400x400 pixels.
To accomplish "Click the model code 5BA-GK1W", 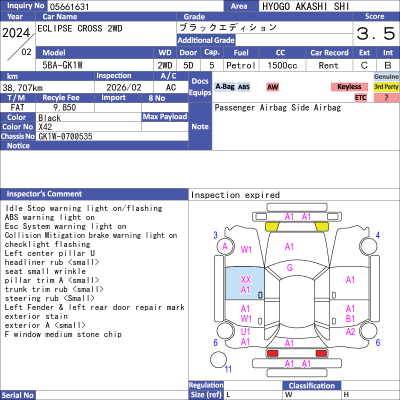I will (x=62, y=65).
